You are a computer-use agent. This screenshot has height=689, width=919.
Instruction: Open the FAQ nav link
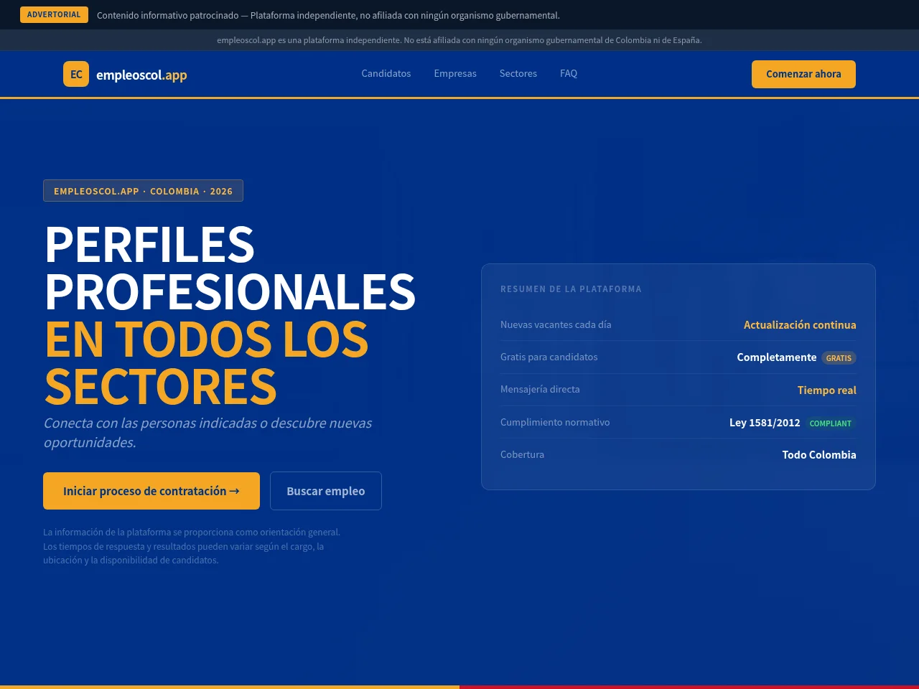[569, 73]
